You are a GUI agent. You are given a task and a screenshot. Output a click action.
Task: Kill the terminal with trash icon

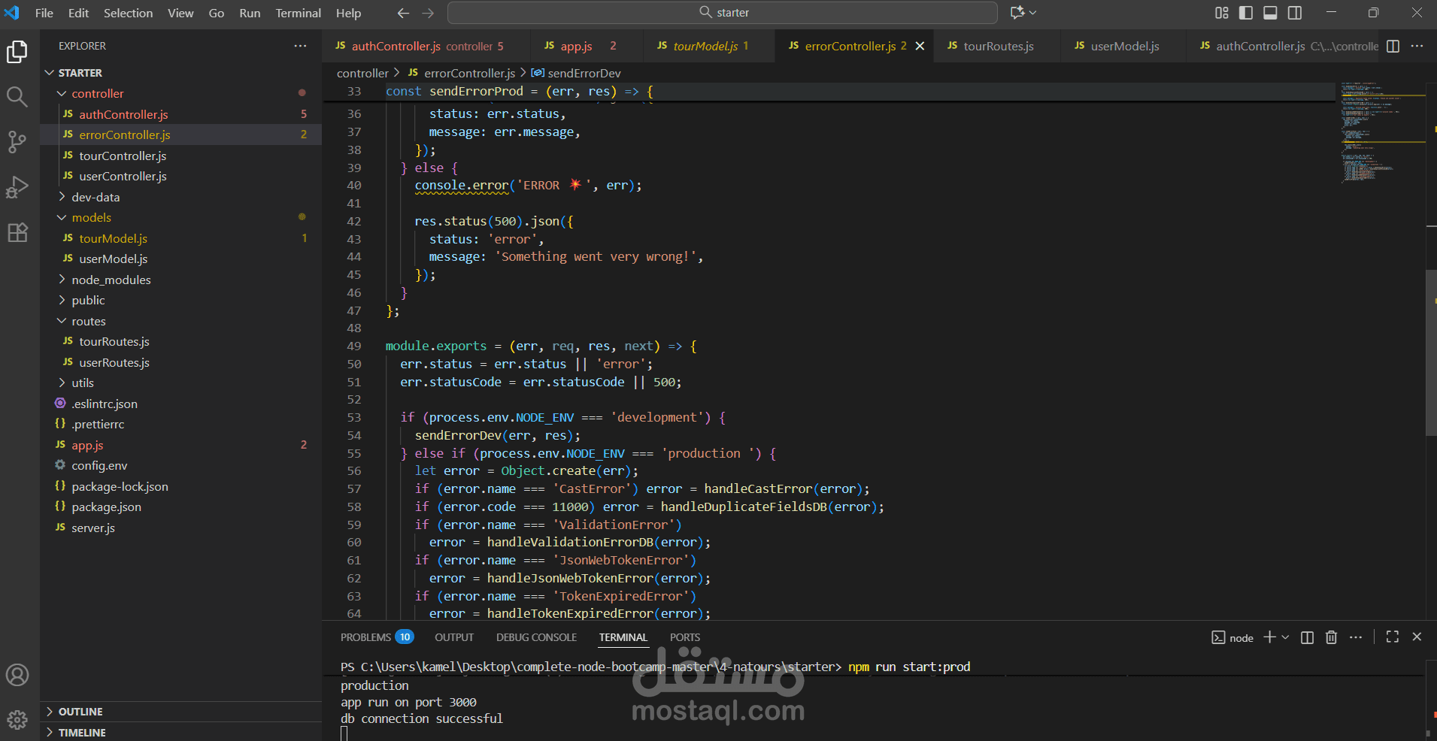tap(1331, 637)
